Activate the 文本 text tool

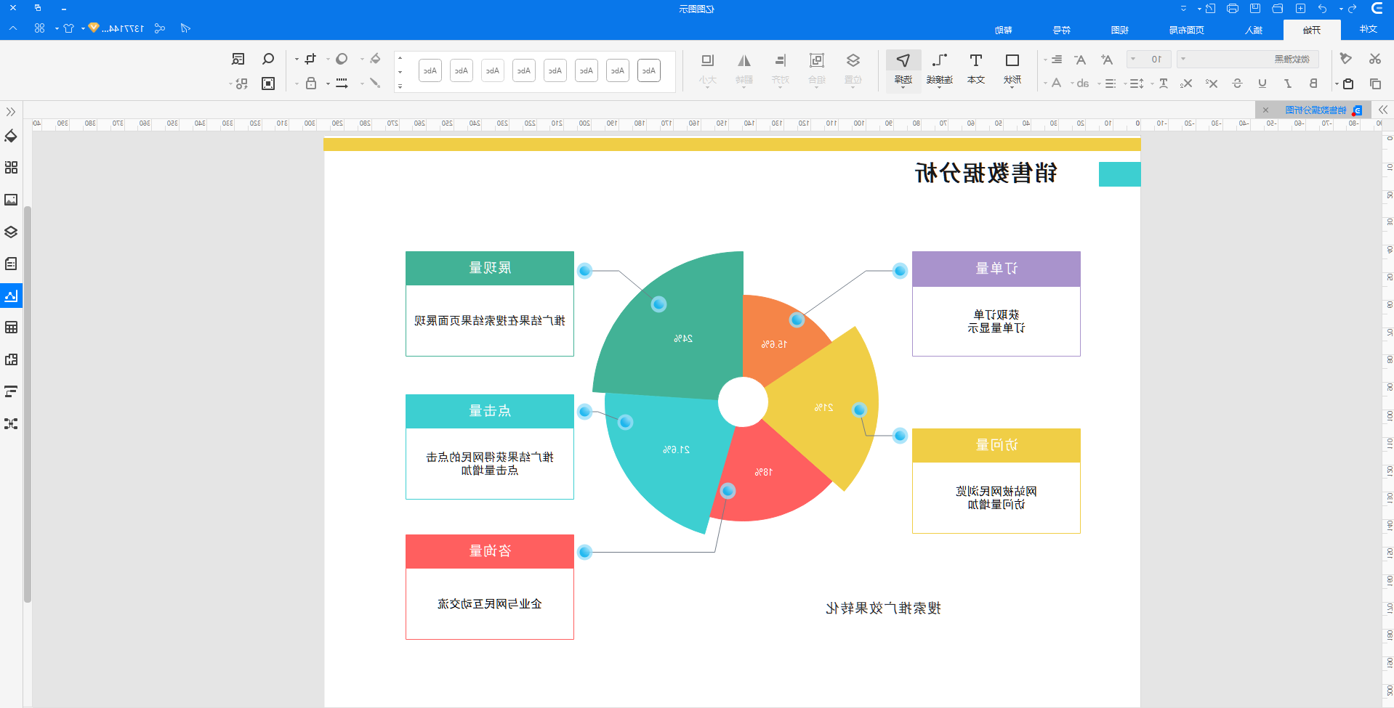coord(975,70)
